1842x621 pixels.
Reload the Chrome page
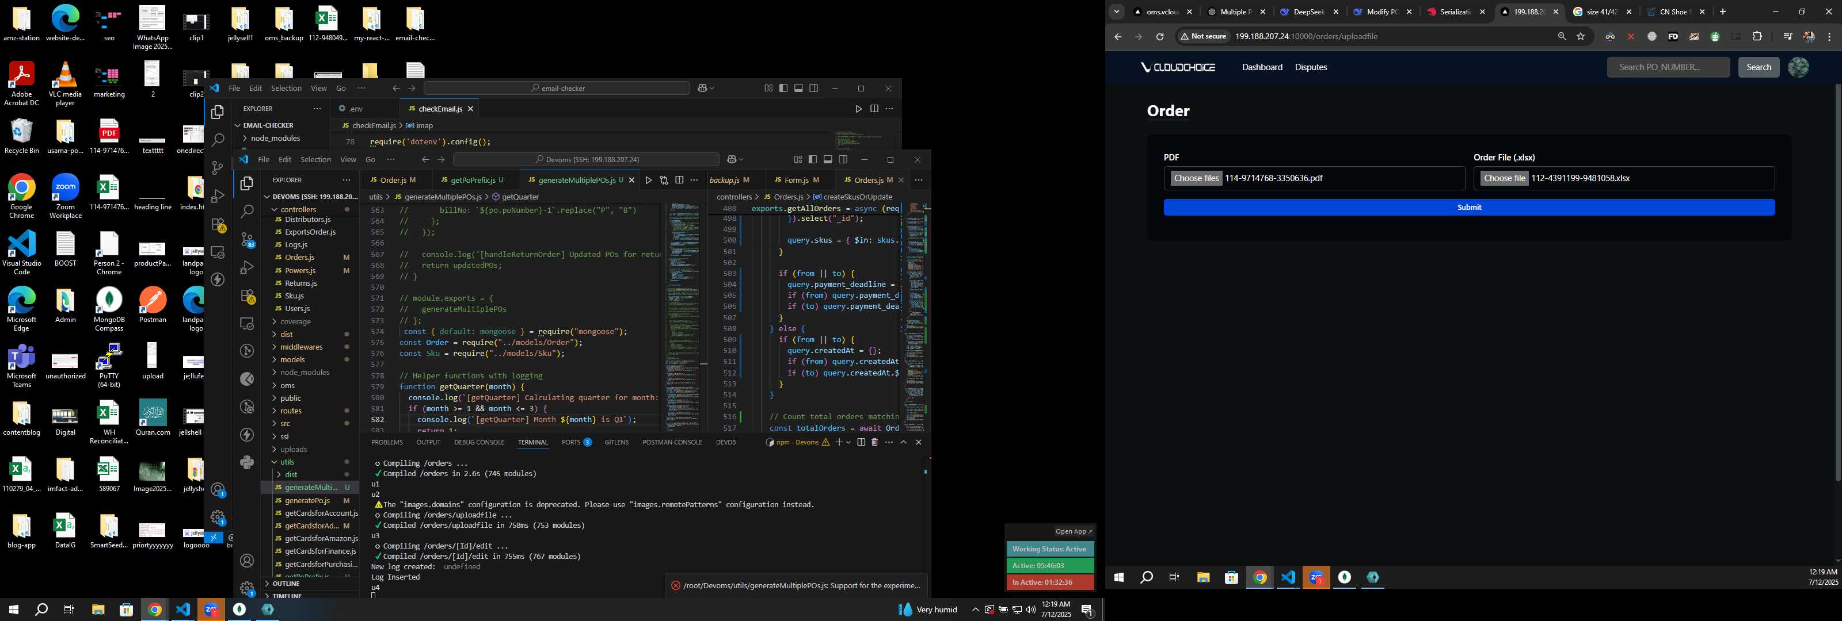tap(1160, 36)
